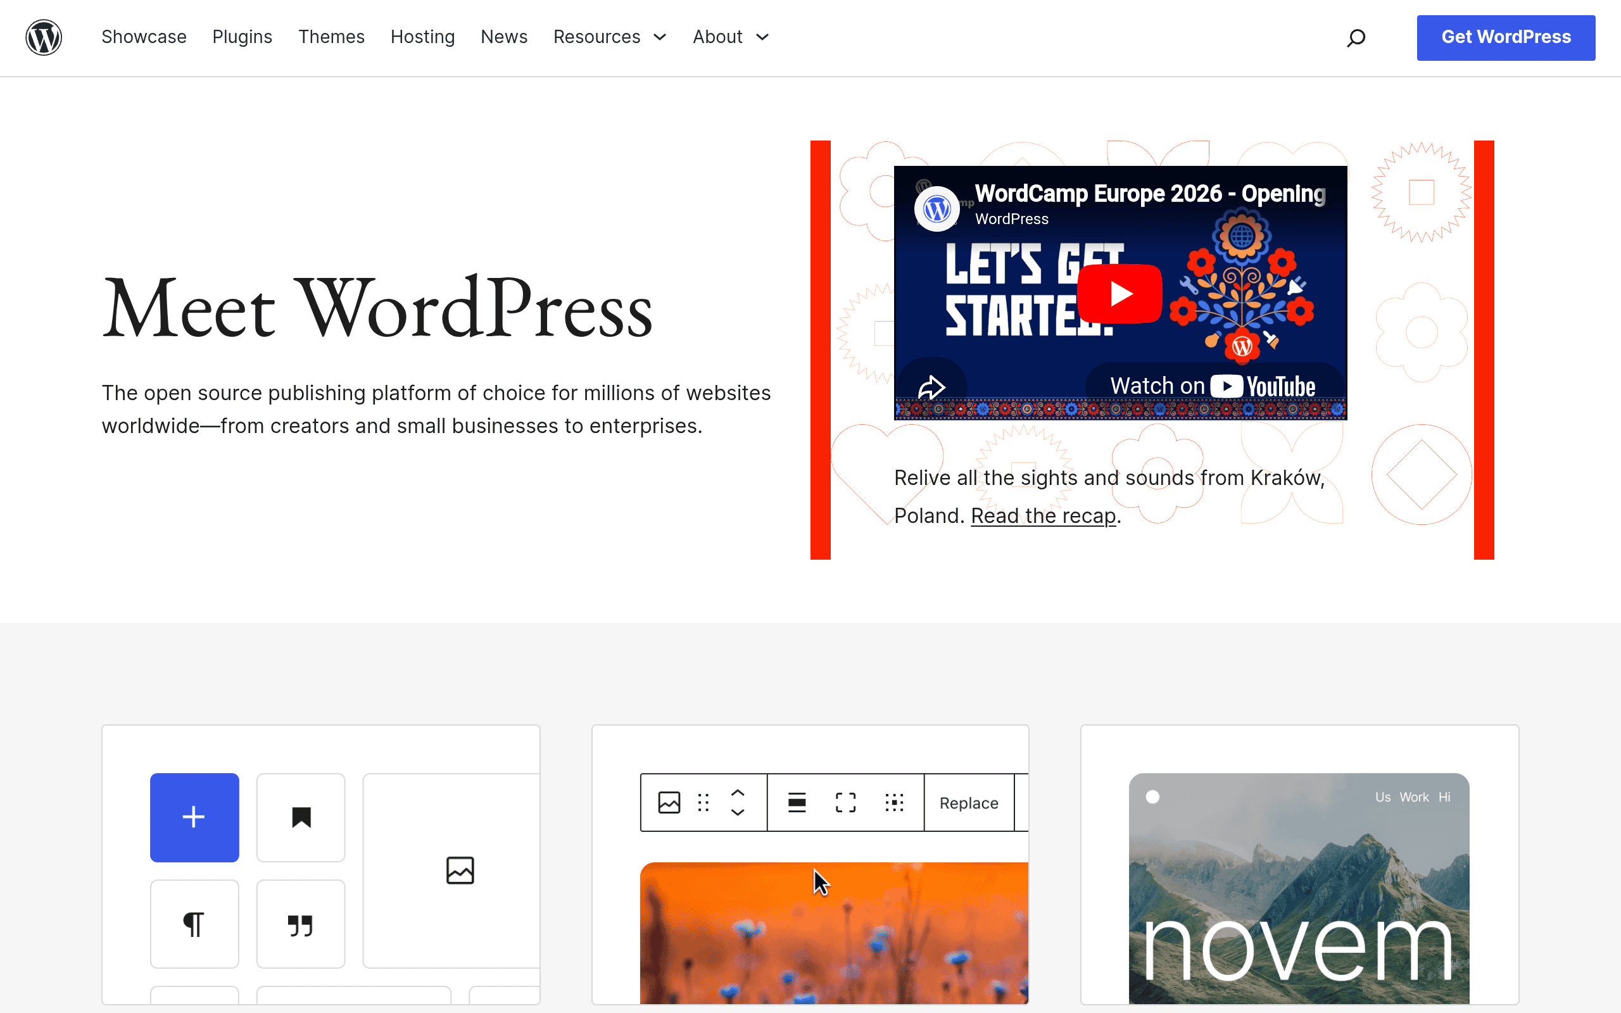The image size is (1621, 1013).
Task: Click Watch on YouTube on the video
Action: coord(1213,387)
